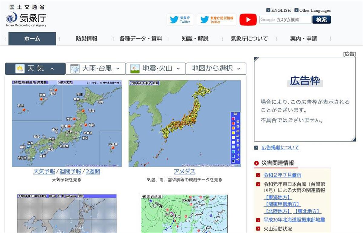Follow the アメダス link
This screenshot has width=363, height=233.
pyautogui.click(x=185, y=172)
